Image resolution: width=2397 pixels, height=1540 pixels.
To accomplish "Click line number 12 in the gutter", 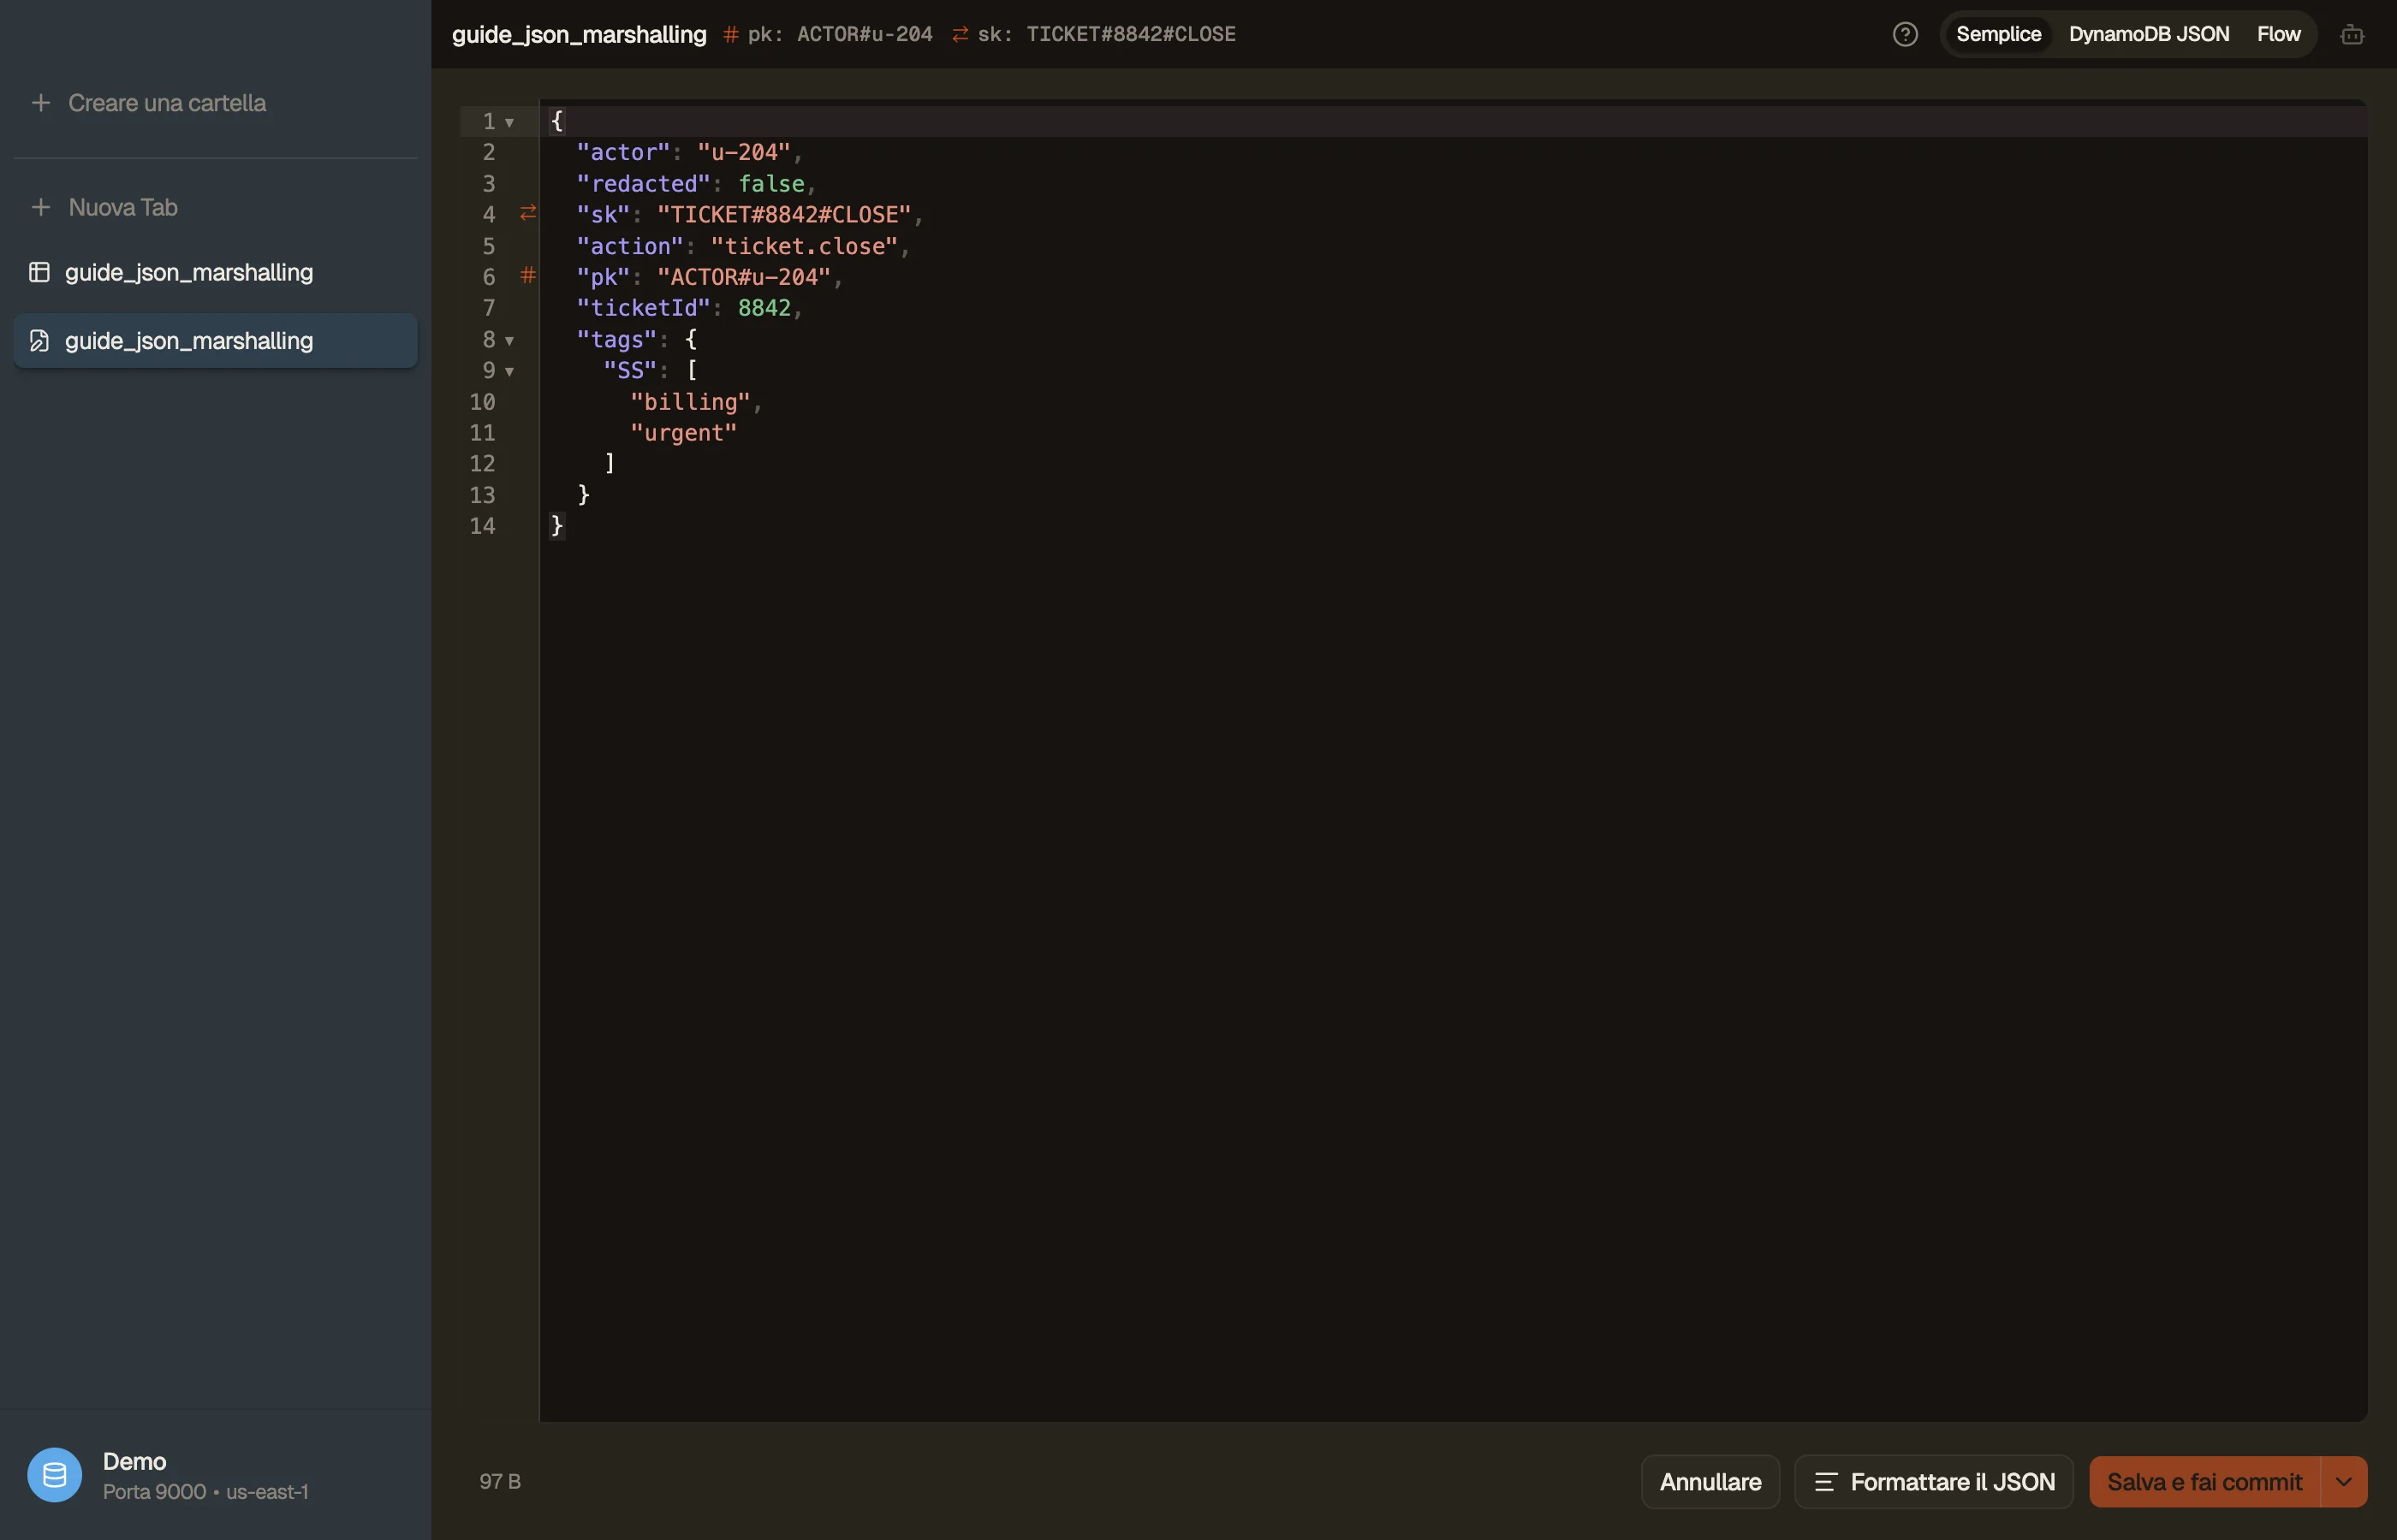I will click(482, 464).
